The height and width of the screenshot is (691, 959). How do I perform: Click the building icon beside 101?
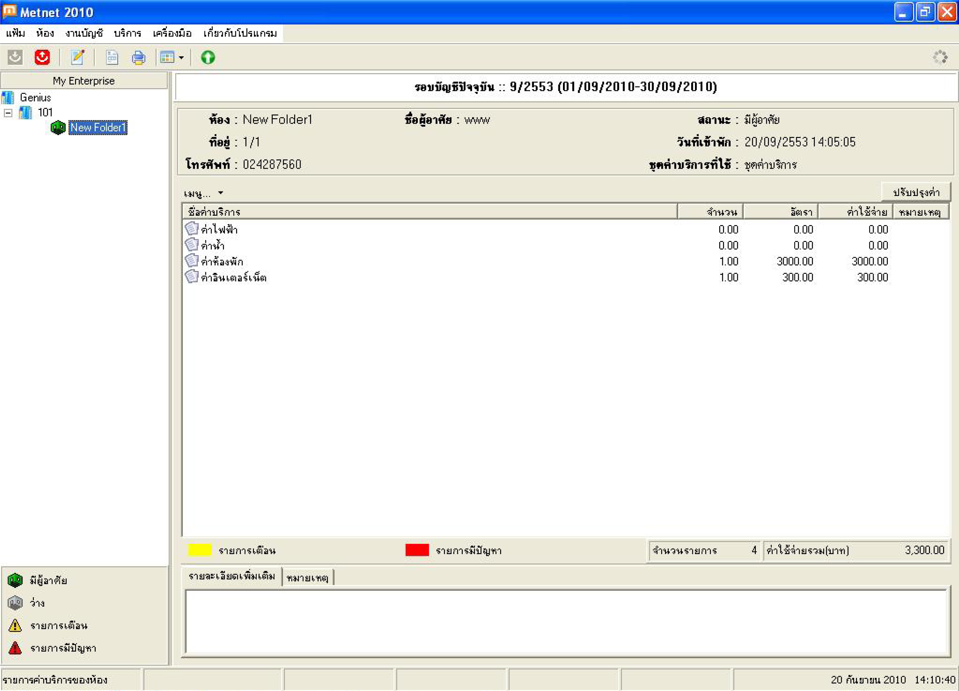tap(26, 112)
